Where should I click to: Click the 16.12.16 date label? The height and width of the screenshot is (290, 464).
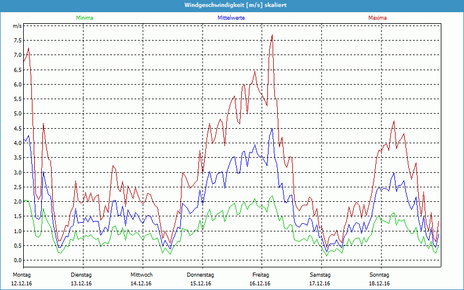tap(260, 283)
